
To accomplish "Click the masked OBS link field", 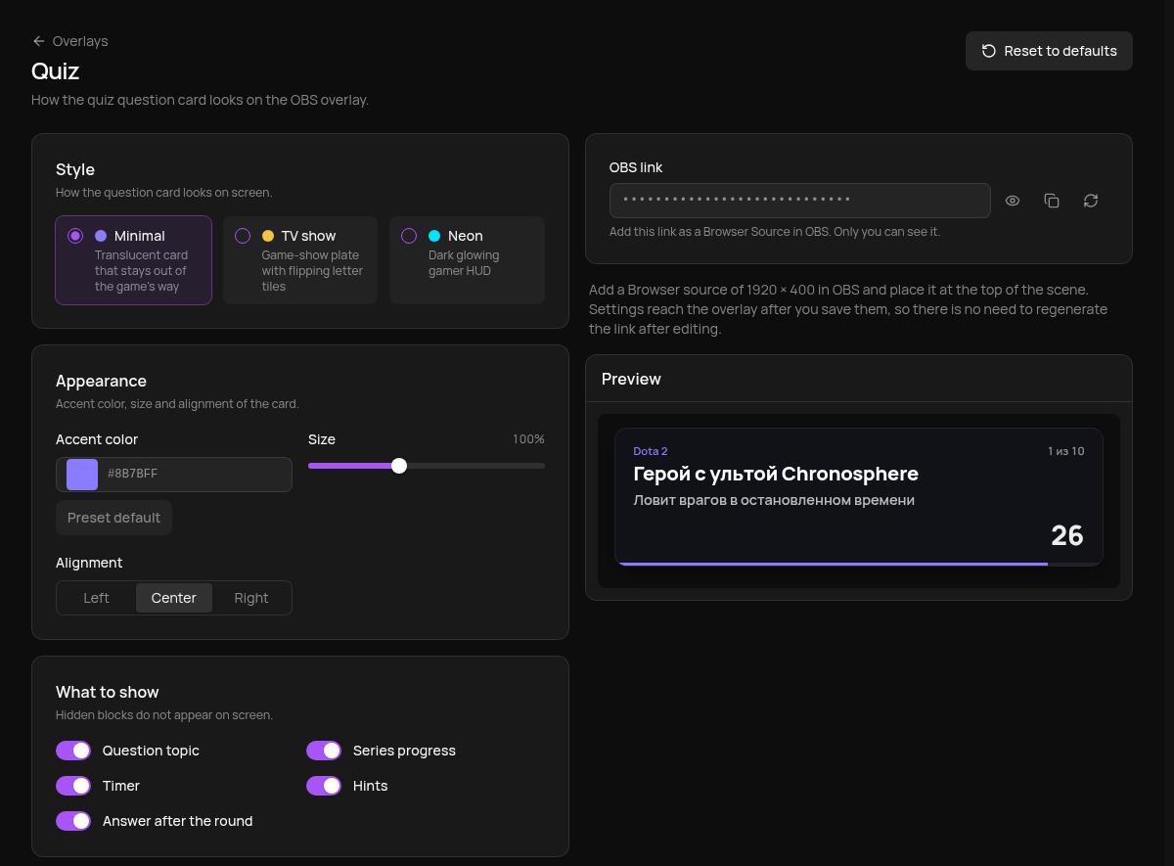I will [x=800, y=201].
